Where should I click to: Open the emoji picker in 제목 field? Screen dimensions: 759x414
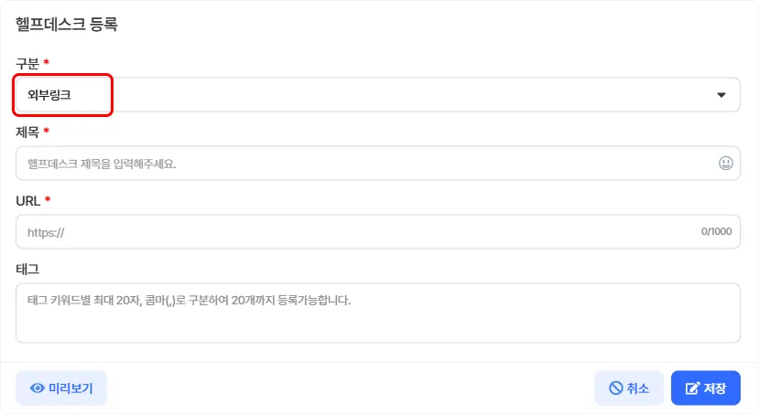(725, 164)
